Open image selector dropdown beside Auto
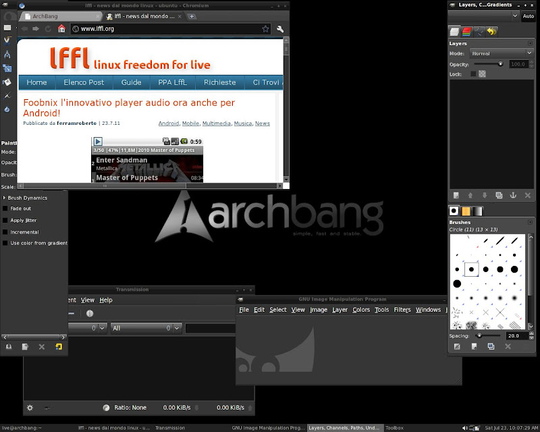 pos(483,16)
